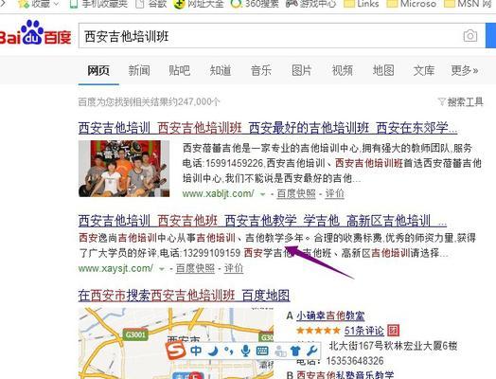Screen dimensions: 496x379
Task: Switch to 视频 tab
Action: tap(343, 70)
